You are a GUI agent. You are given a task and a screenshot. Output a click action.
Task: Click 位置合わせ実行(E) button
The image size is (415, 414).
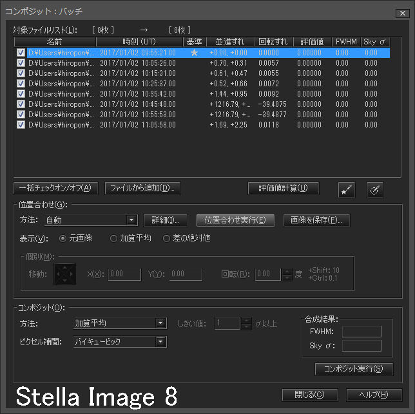[235, 220]
